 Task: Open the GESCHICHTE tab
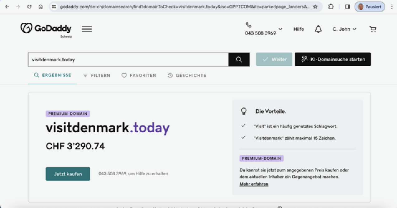pos(187,75)
